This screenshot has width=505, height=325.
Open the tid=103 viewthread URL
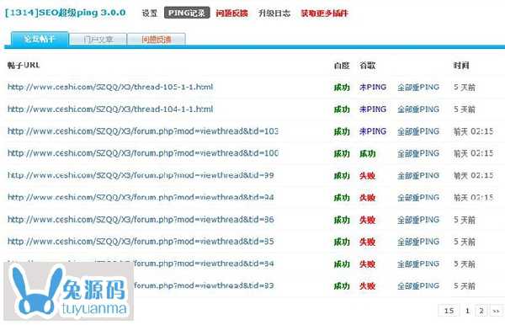click(x=143, y=131)
